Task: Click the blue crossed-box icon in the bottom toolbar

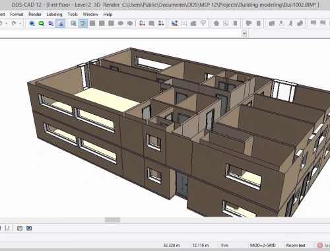Action: pos(29,228)
